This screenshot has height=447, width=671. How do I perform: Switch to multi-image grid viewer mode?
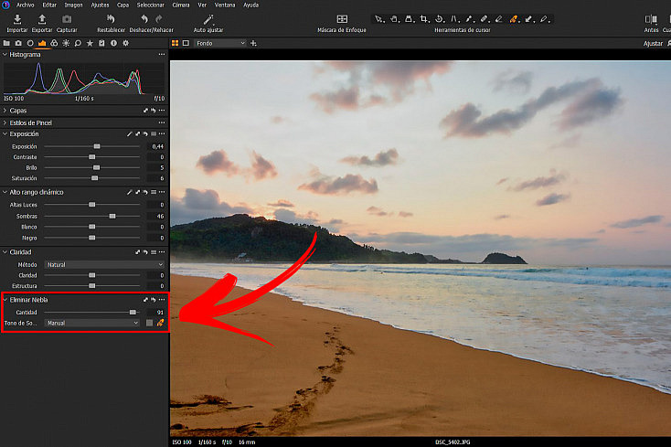[175, 43]
